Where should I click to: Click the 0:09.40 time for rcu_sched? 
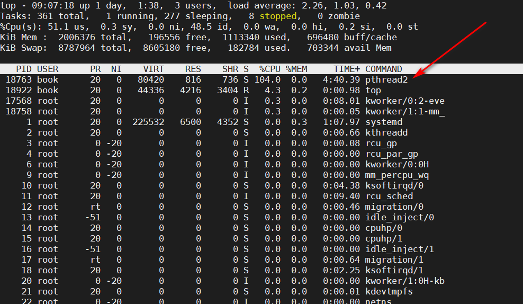(341, 196)
